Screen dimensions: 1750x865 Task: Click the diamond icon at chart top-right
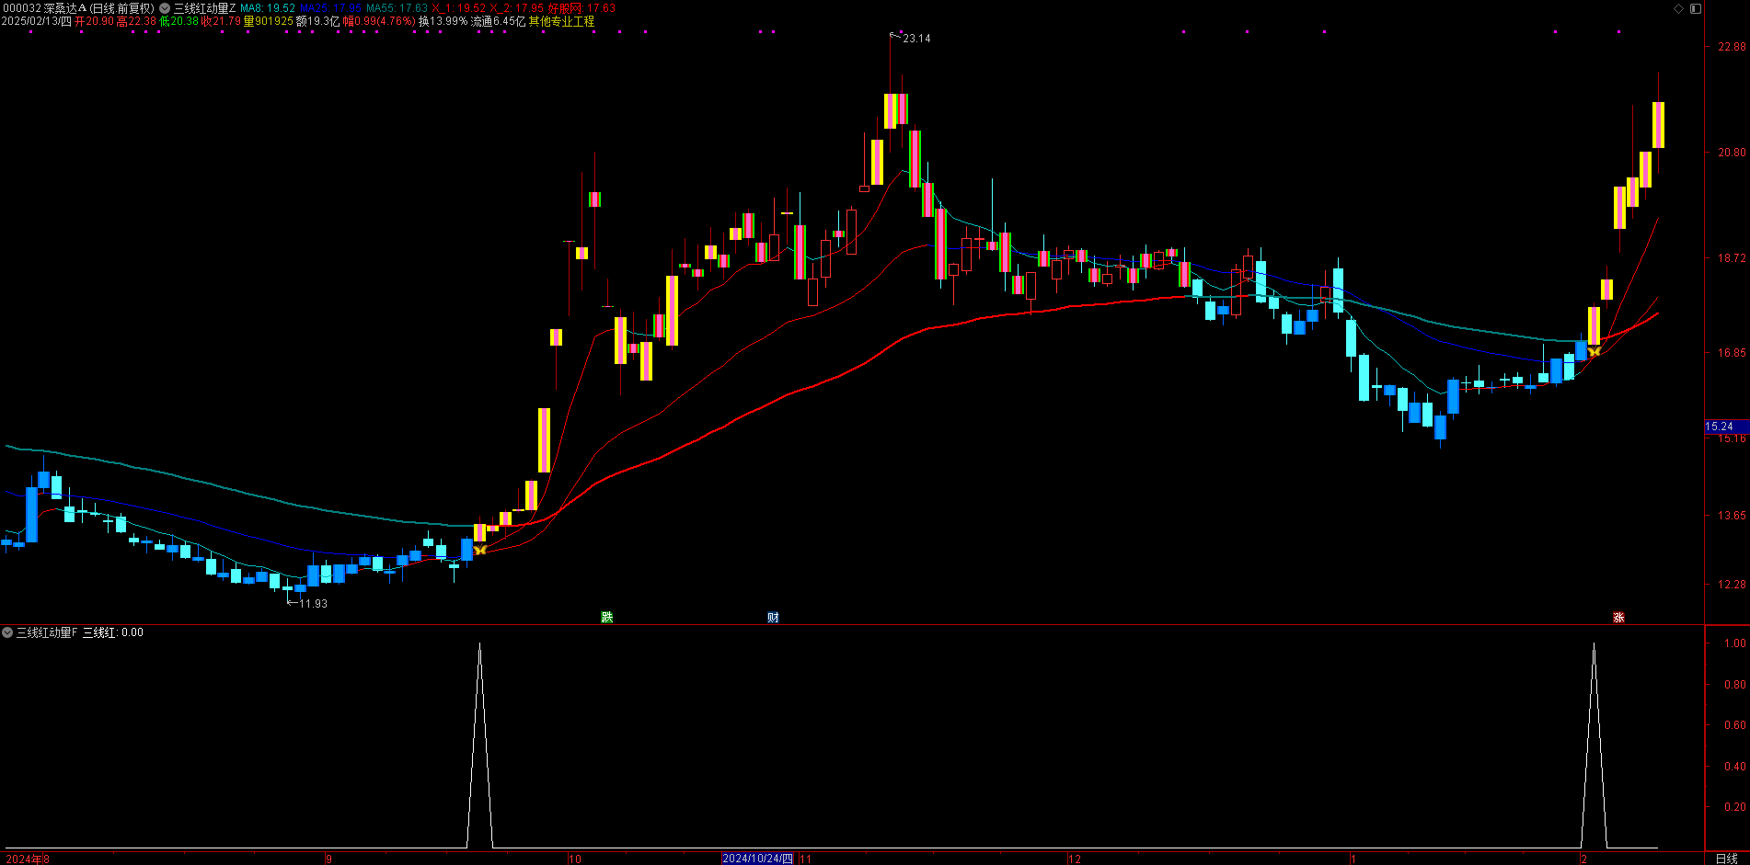(1678, 8)
